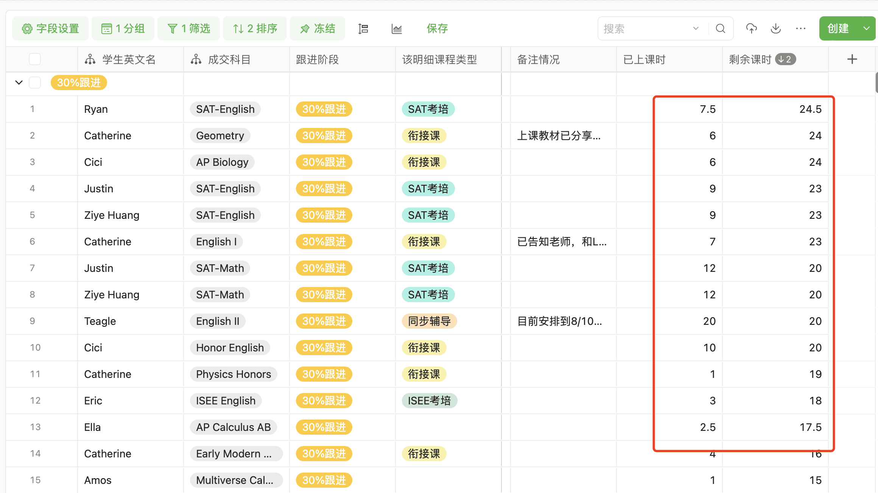Click row 1's SAT考培 course type tag

428,109
